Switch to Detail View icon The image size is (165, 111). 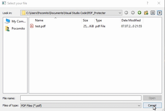point(159,13)
